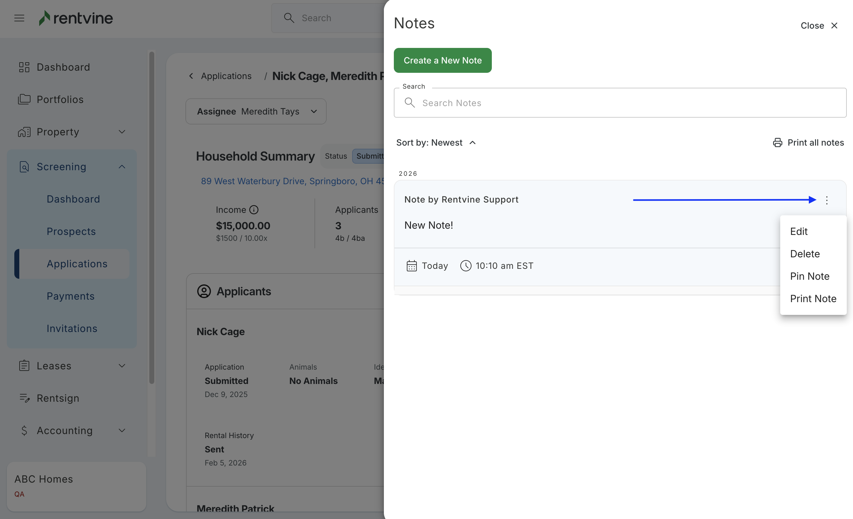Collapse the Screening sidebar section

point(122,167)
